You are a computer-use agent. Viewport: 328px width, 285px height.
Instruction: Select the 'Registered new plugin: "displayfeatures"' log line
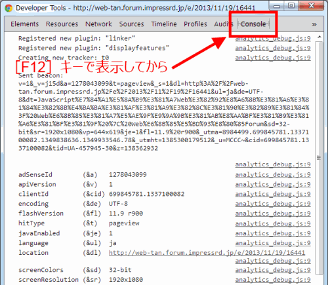point(94,48)
